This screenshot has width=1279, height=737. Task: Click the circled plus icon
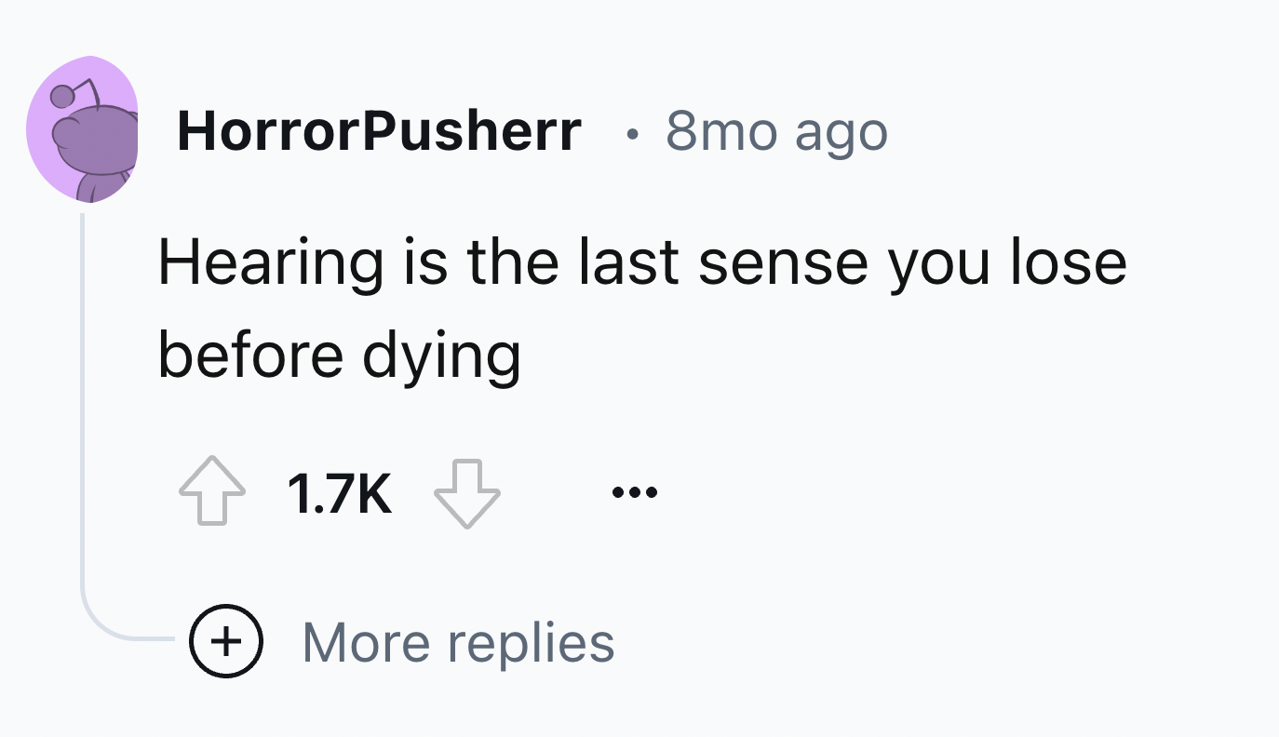[x=226, y=641]
